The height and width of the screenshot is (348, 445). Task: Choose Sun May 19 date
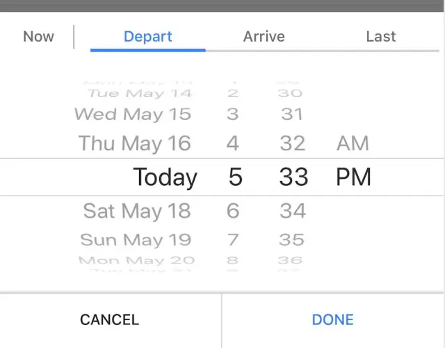[x=135, y=240]
